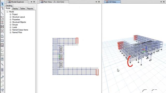The height and width of the screenshot is (93, 166).
Task: Expand the Properties tree node
Action: pyautogui.click(x=10, y=20)
